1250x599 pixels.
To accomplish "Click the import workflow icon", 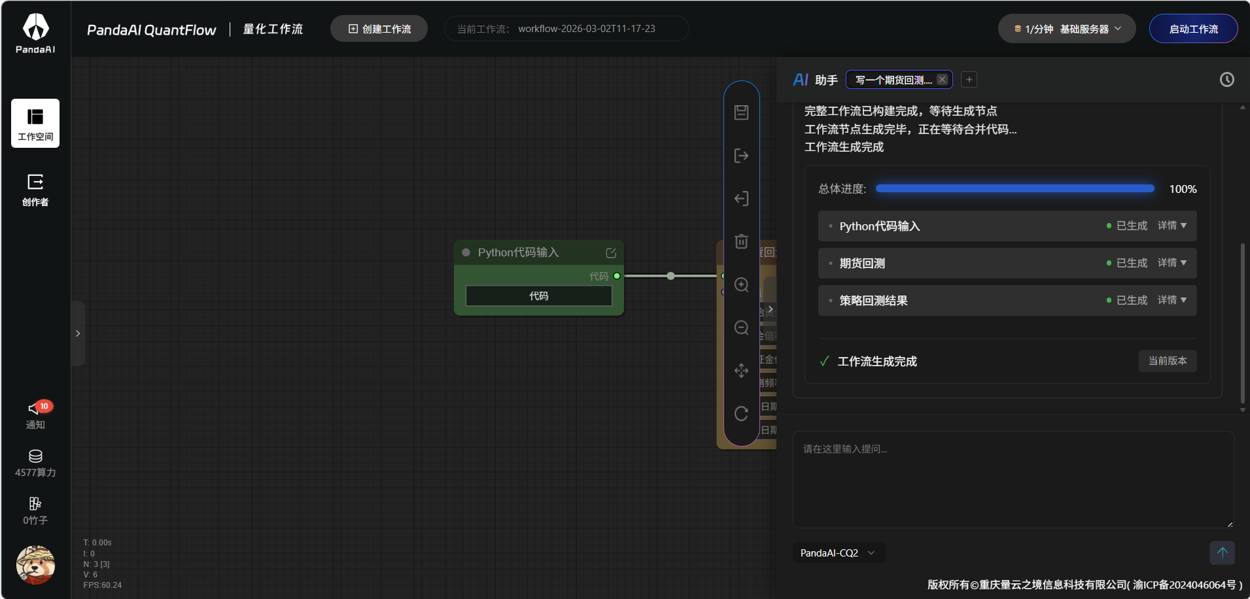I will 741,199.
